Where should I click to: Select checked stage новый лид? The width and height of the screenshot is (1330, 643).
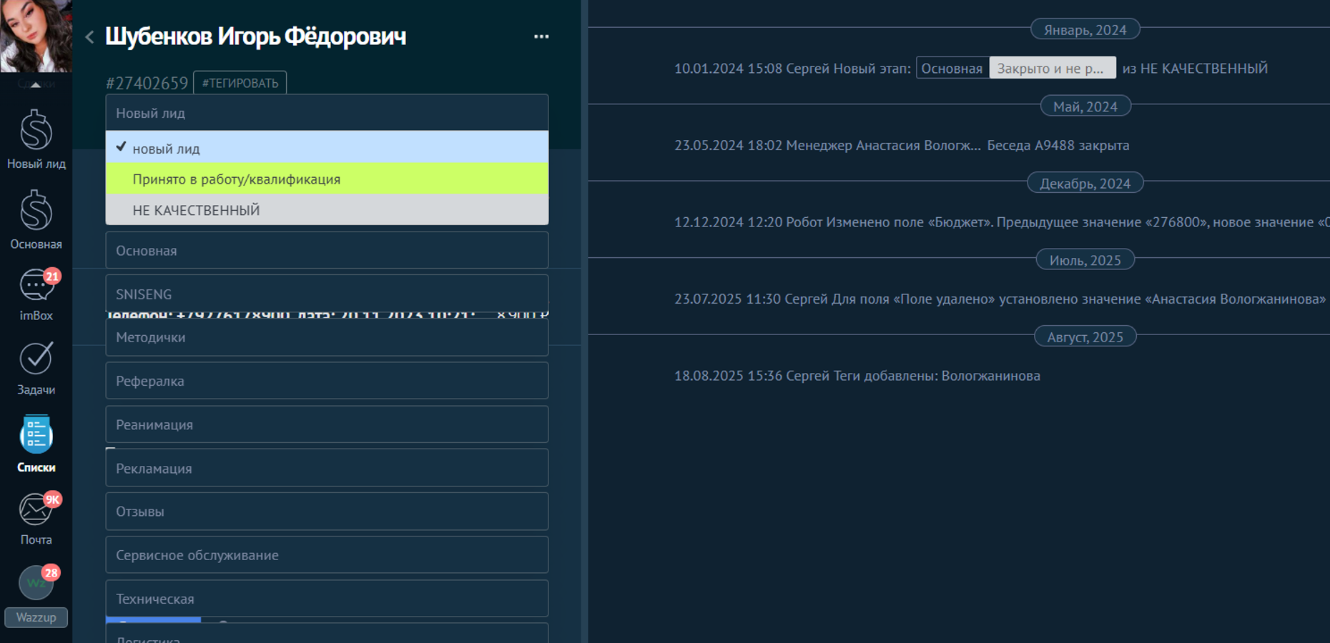327,149
